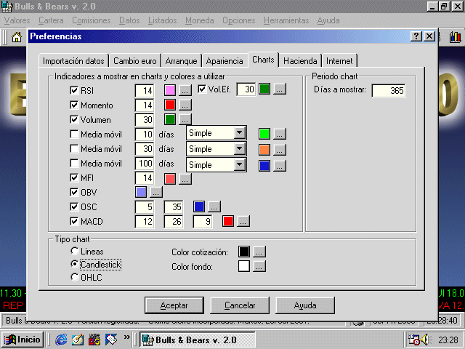Open Color cotización ellipsis button
Viewport: 465px width, 349px height.
tap(259, 252)
